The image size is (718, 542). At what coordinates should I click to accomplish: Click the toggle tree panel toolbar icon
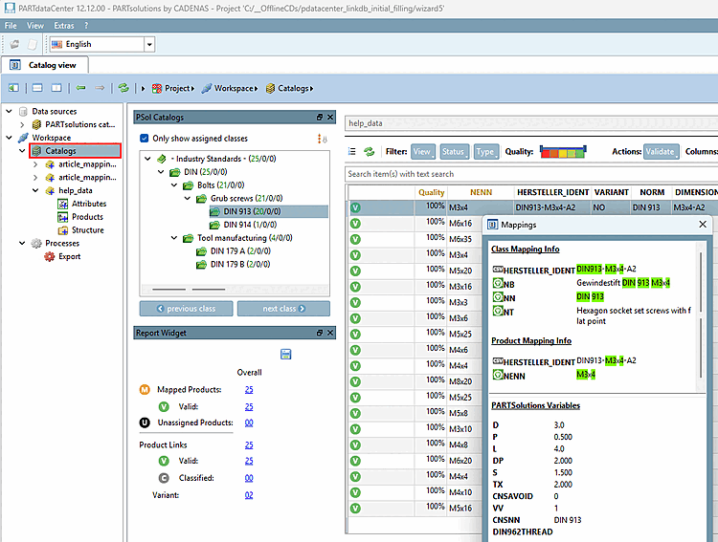pyautogui.click(x=13, y=88)
